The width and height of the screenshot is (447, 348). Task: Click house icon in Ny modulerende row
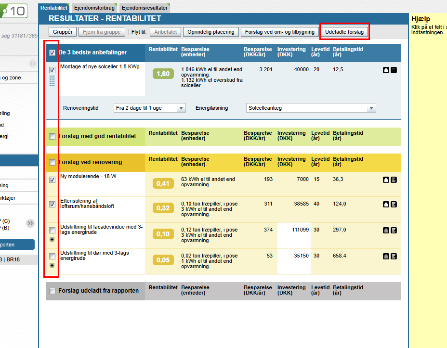386,180
